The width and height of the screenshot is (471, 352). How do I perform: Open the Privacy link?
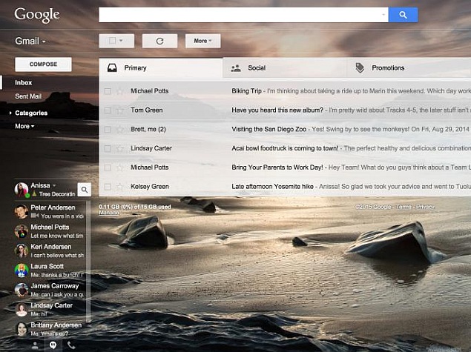click(x=425, y=207)
